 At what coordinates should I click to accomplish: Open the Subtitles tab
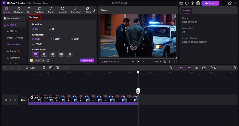(x=40, y=10)
